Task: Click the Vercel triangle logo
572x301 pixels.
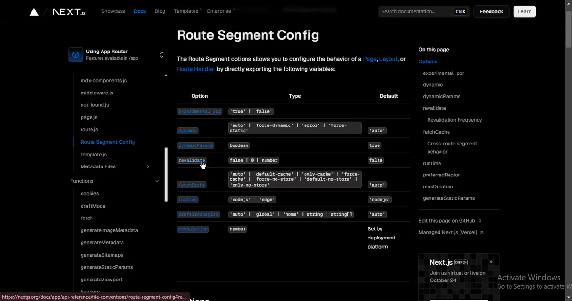Action: [34, 12]
